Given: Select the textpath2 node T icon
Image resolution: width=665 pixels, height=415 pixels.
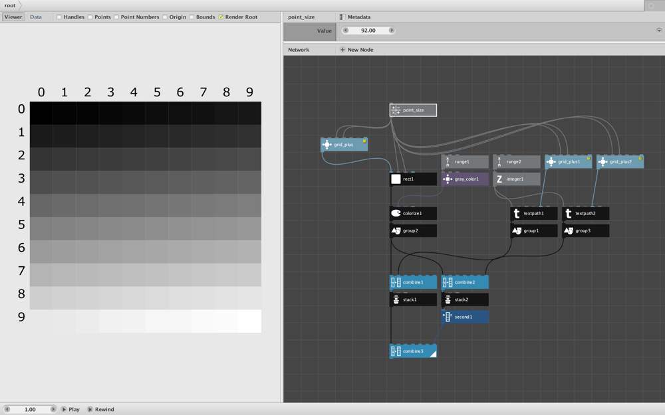Looking at the screenshot, I should click(569, 213).
